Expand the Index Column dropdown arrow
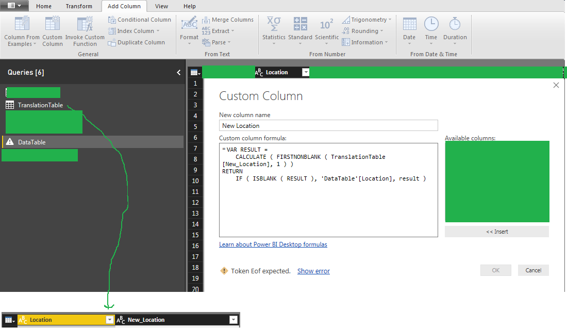Viewport: 567px width, 328px height. tap(158, 31)
